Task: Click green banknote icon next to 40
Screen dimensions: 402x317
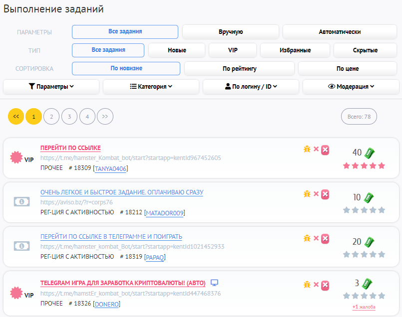Action: (x=369, y=153)
